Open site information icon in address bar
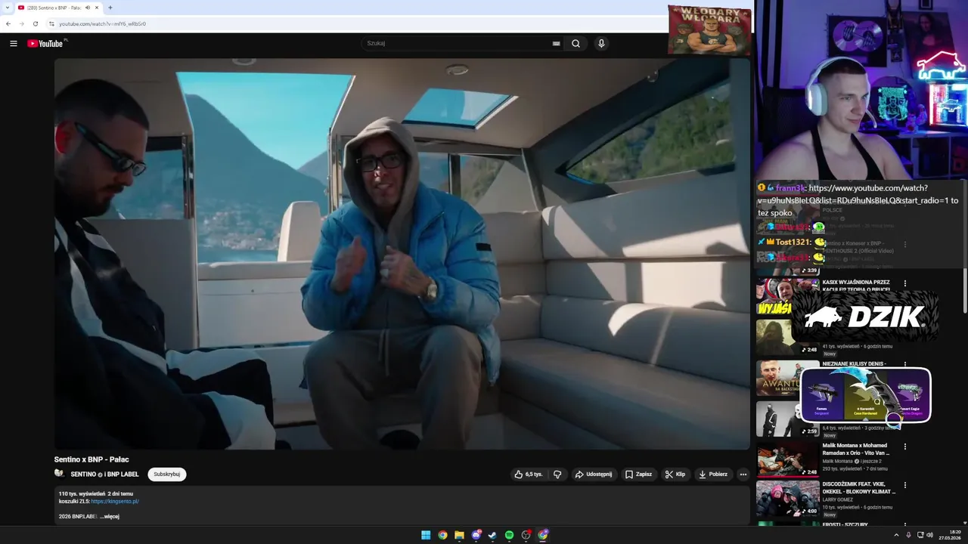 pos(51,23)
